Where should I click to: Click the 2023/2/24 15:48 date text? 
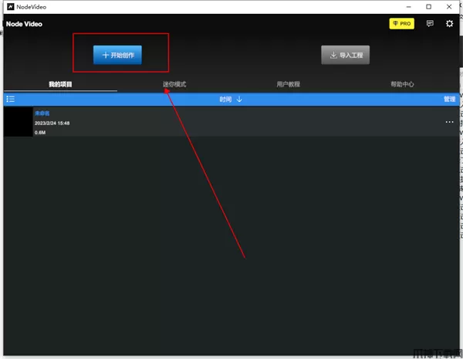coord(52,124)
